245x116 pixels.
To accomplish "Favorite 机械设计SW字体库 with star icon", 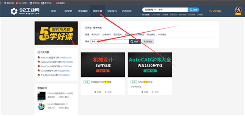I will click(x=97, y=92).
